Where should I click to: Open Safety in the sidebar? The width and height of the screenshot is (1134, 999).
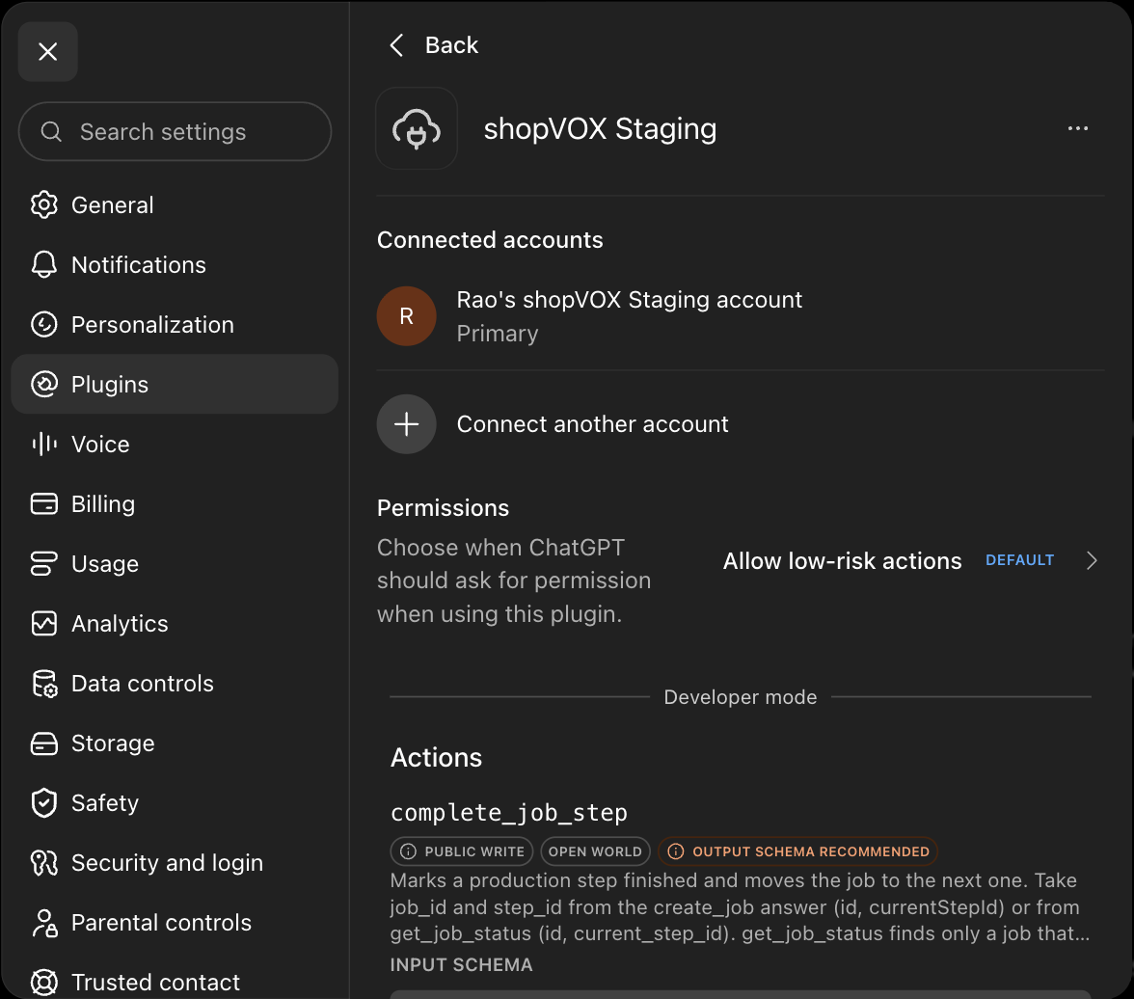pos(175,803)
